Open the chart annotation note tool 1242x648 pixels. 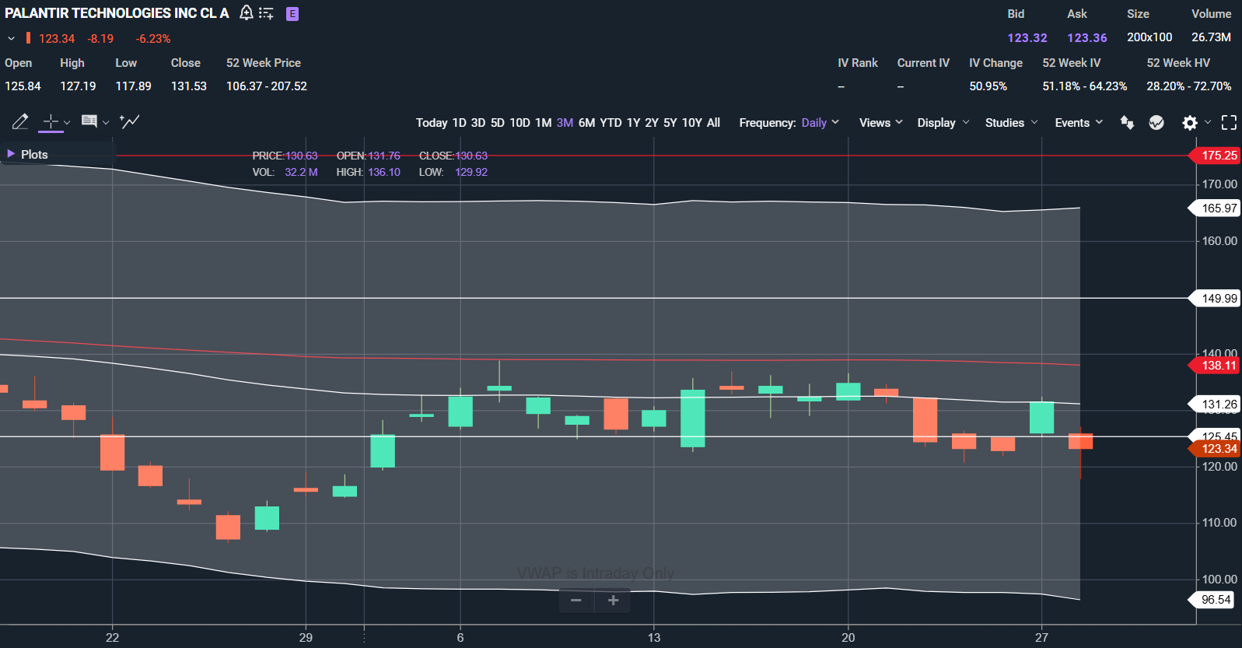pyautogui.click(x=89, y=121)
